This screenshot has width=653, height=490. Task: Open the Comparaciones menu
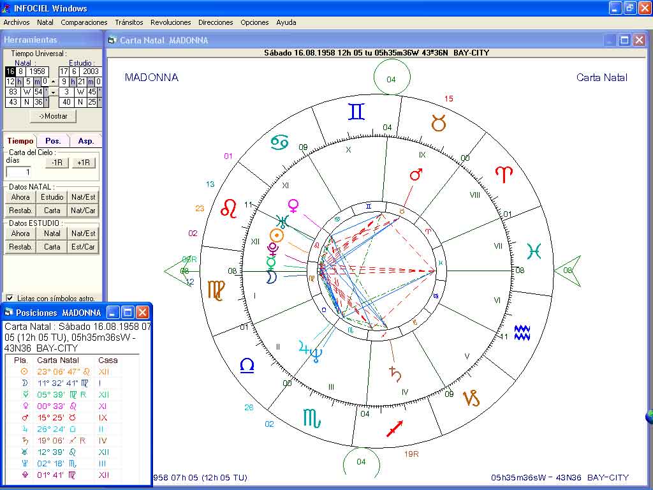tap(84, 22)
